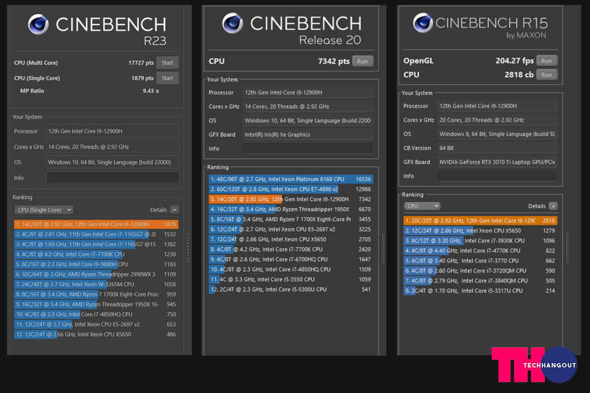
Task: Select the OS field in Cinebench R23
Action: (113, 162)
